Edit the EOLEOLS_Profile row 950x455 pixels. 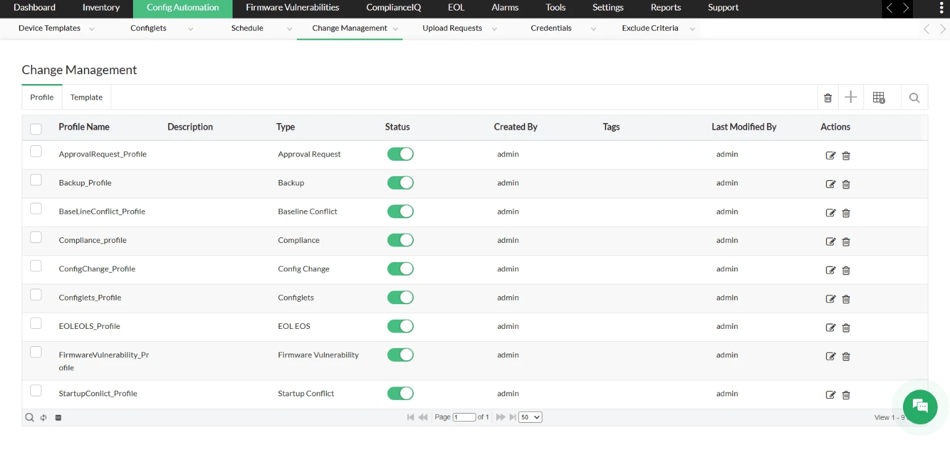pyautogui.click(x=831, y=328)
